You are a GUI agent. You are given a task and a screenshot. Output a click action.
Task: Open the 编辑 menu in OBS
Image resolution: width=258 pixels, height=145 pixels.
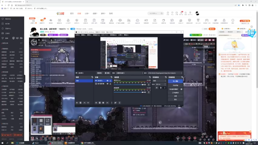(83, 35)
